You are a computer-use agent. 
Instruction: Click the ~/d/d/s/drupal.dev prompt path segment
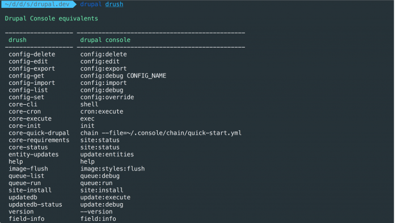click(37, 5)
